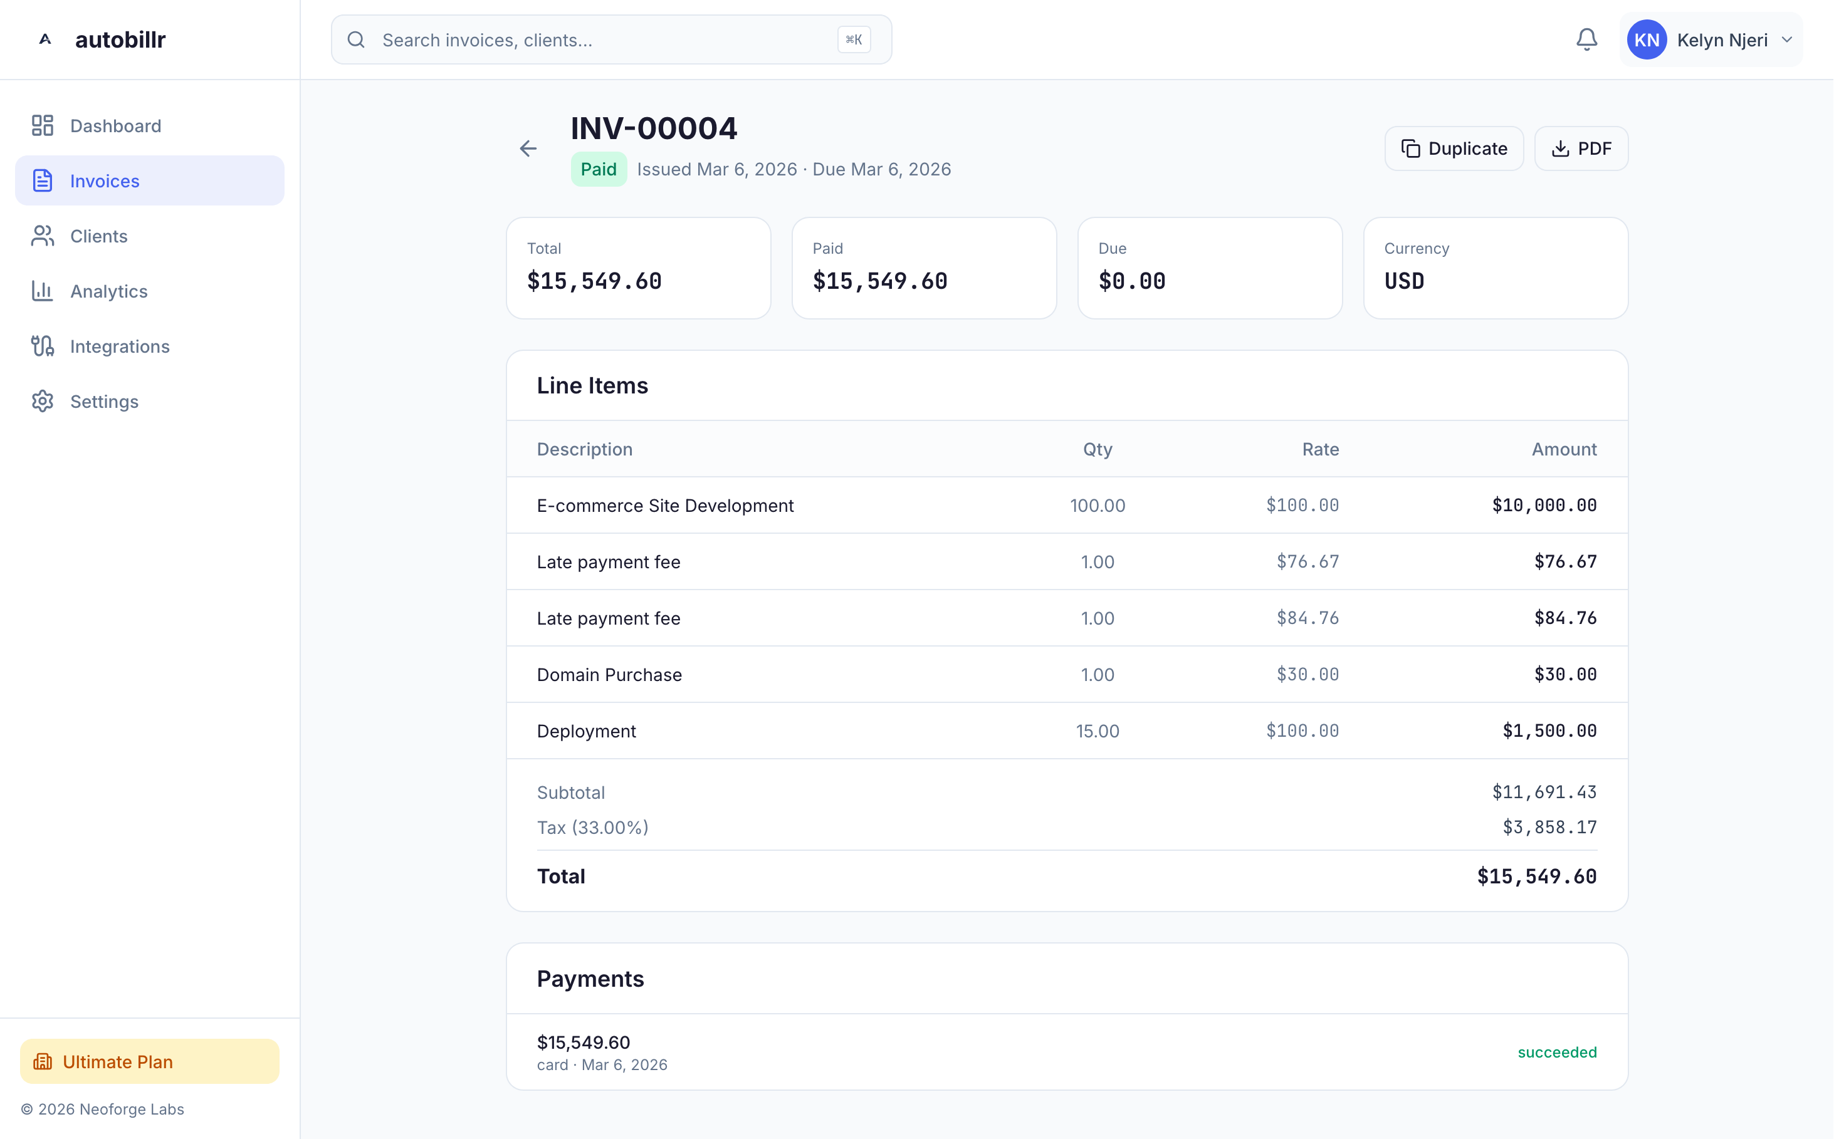Click the search magnifier icon
Image resolution: width=1834 pixels, height=1139 pixels.
coord(357,40)
